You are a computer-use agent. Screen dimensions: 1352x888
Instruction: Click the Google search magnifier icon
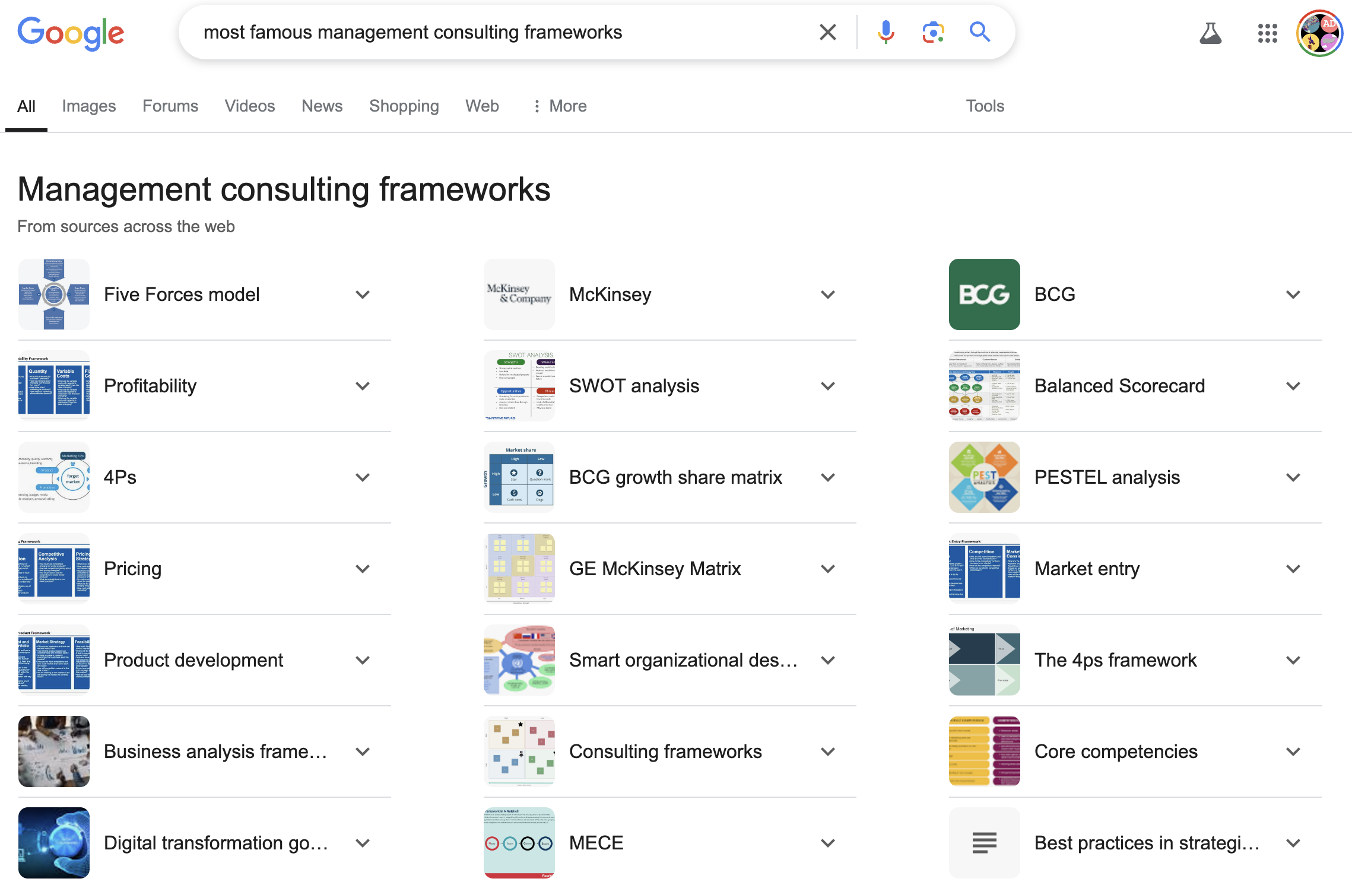pos(979,31)
